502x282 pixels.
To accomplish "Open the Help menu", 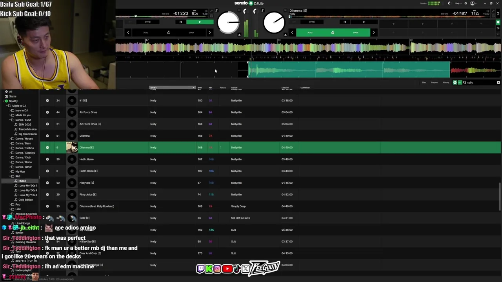I will (458, 3).
